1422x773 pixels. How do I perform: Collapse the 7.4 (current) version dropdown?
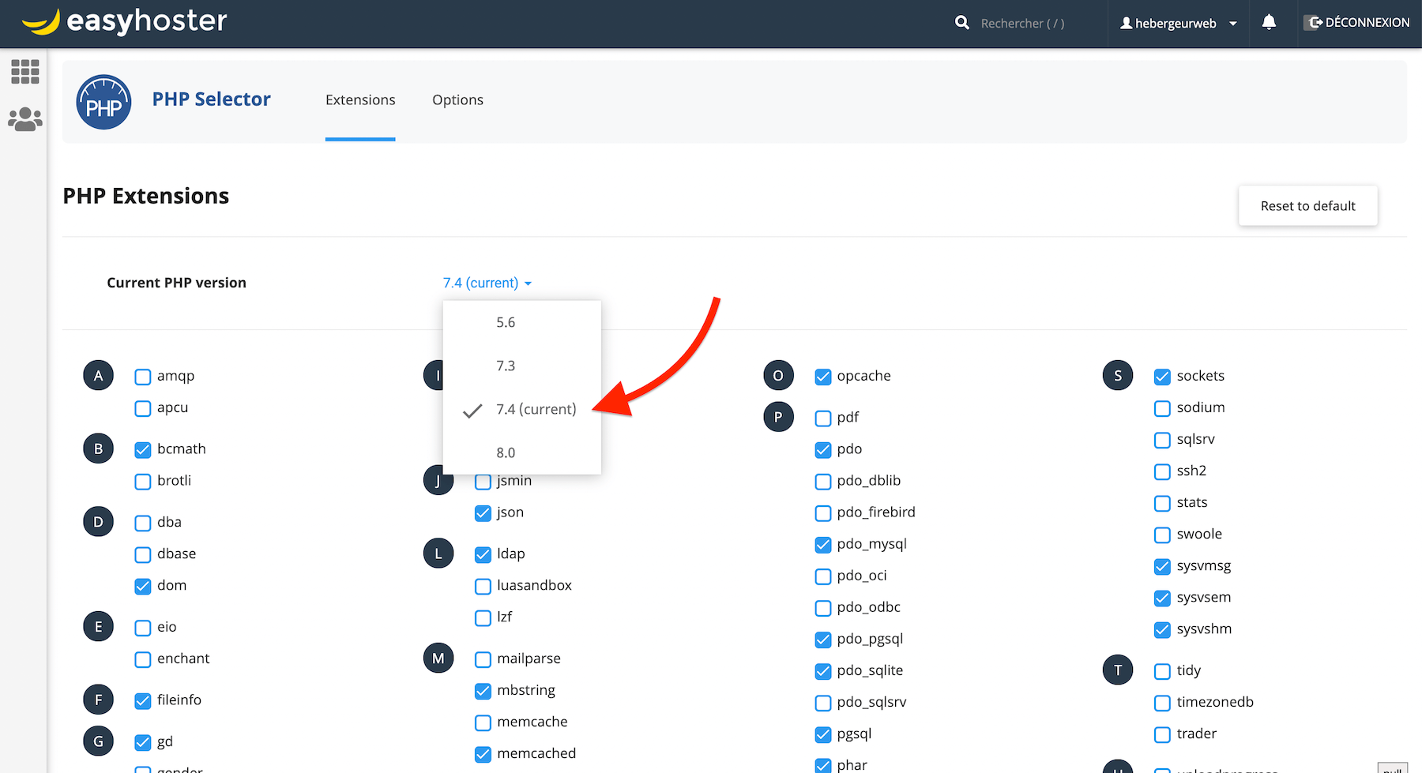pos(487,283)
